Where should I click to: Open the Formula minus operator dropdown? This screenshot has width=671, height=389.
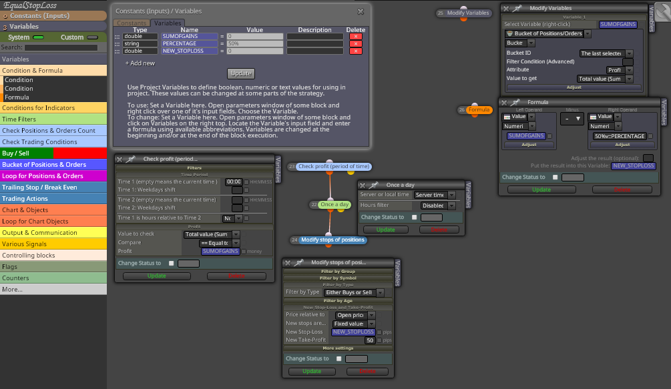572,118
